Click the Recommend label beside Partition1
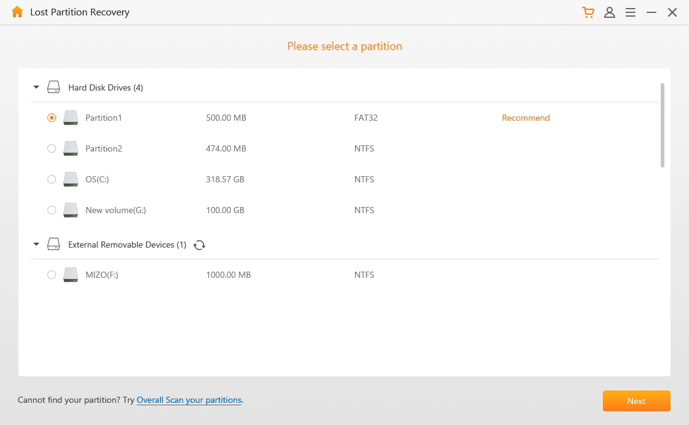The width and height of the screenshot is (689, 425). point(526,117)
